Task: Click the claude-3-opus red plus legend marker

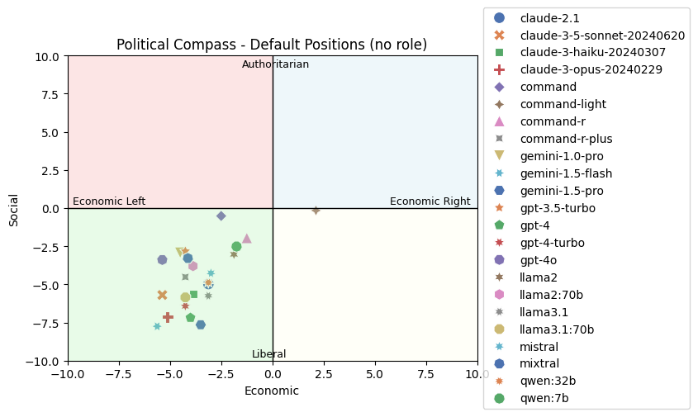Action: (x=499, y=69)
